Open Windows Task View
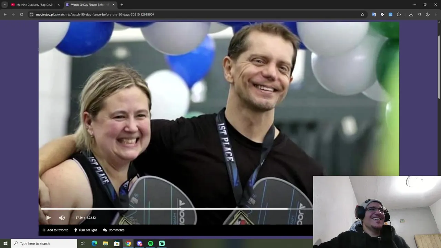441x248 pixels. pos(83,244)
